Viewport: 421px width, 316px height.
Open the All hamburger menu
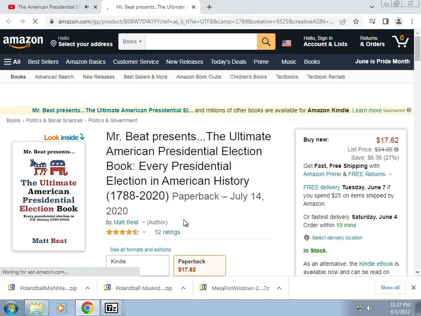[12, 62]
